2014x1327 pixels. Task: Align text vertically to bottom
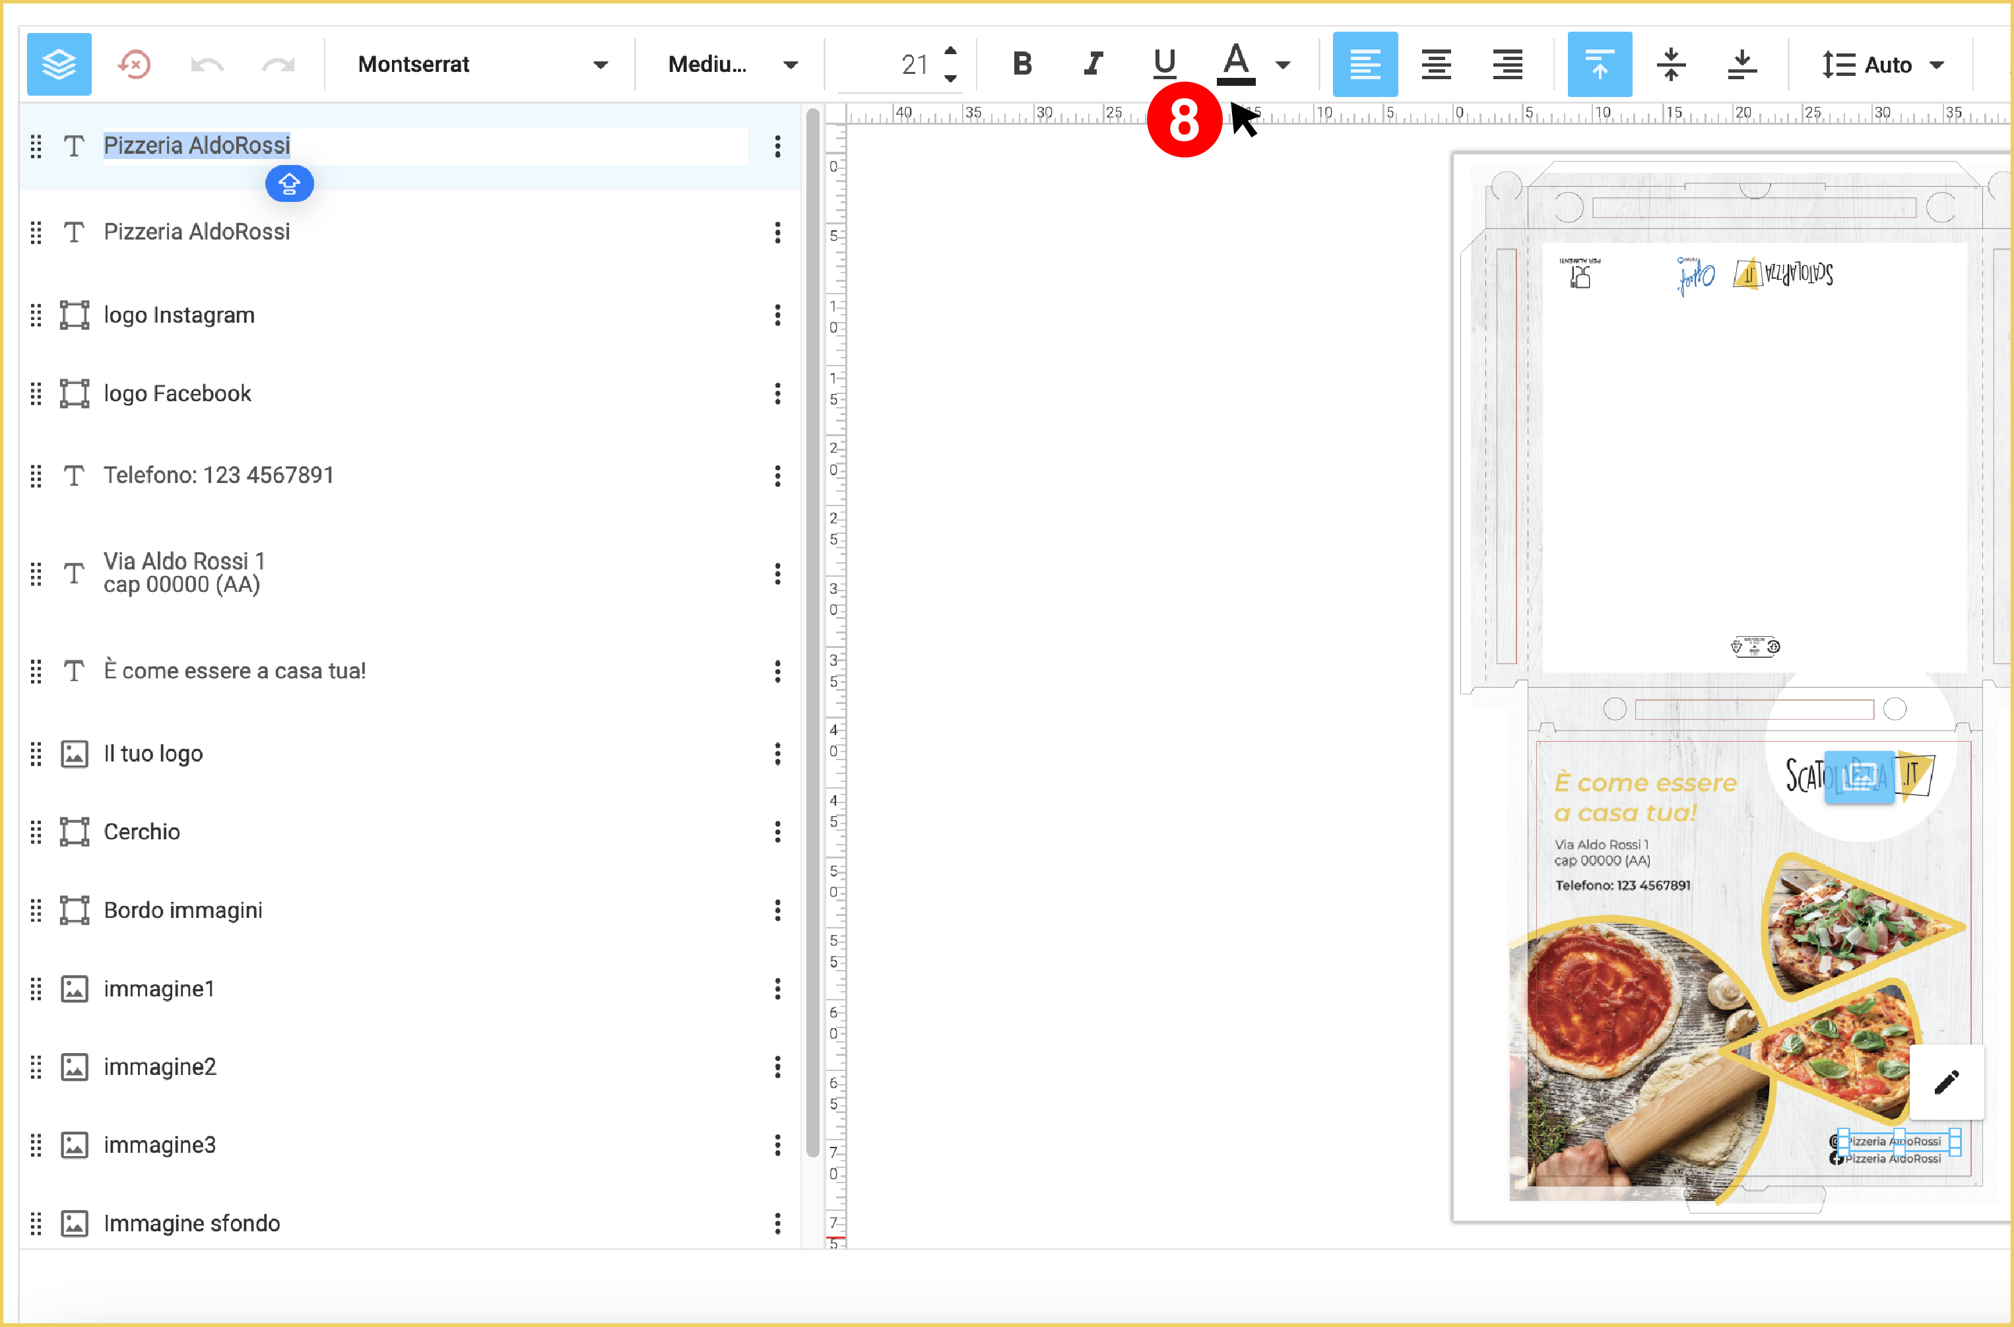pyautogui.click(x=1741, y=64)
